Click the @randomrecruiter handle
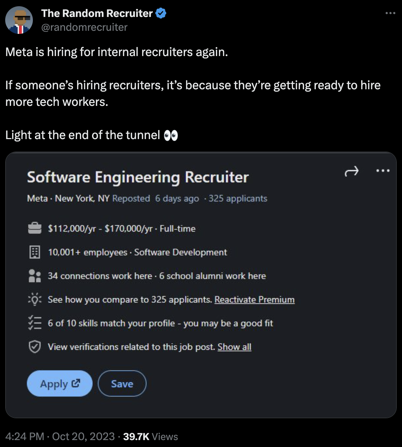 click(x=84, y=27)
